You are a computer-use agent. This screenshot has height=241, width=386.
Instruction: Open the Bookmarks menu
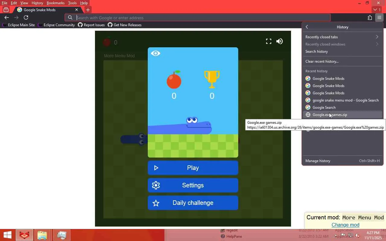pos(55,3)
